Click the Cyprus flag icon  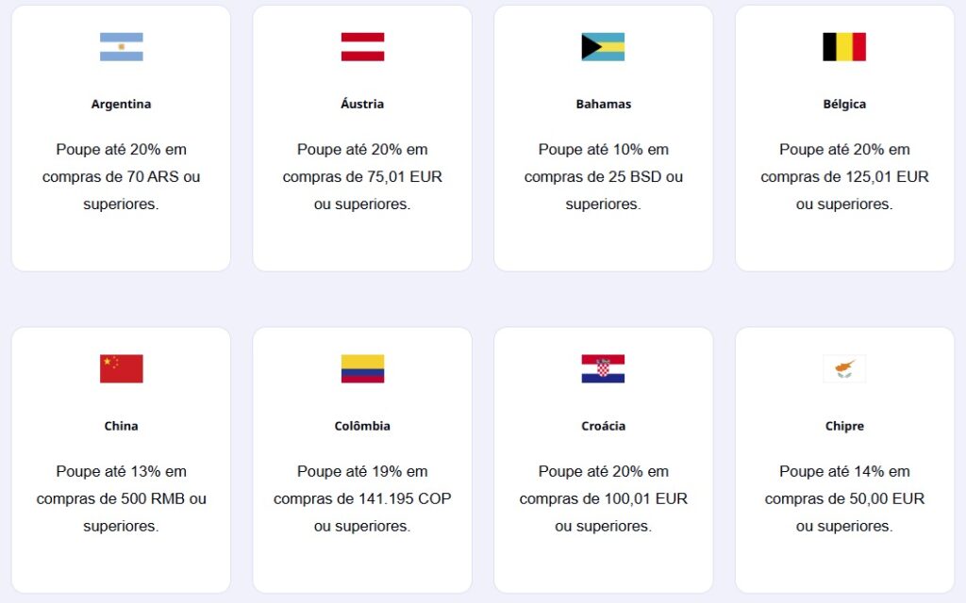844,368
